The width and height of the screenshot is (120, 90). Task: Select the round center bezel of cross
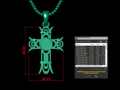click(46, 44)
